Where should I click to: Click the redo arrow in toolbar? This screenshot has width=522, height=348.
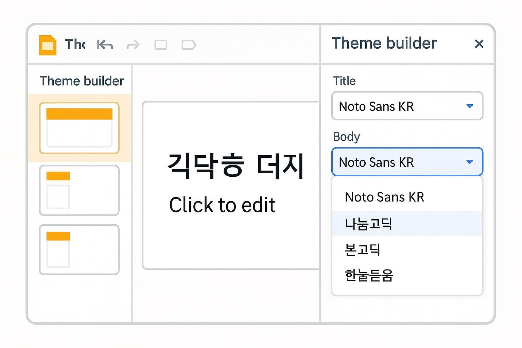point(133,45)
